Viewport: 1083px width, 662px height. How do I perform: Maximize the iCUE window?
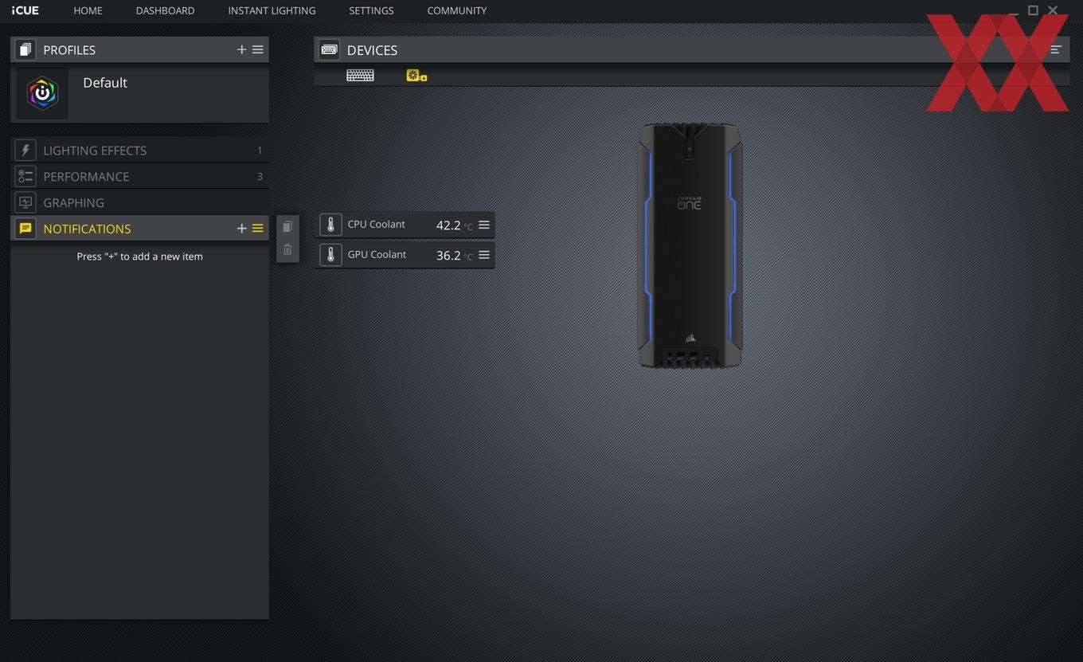[1033, 10]
